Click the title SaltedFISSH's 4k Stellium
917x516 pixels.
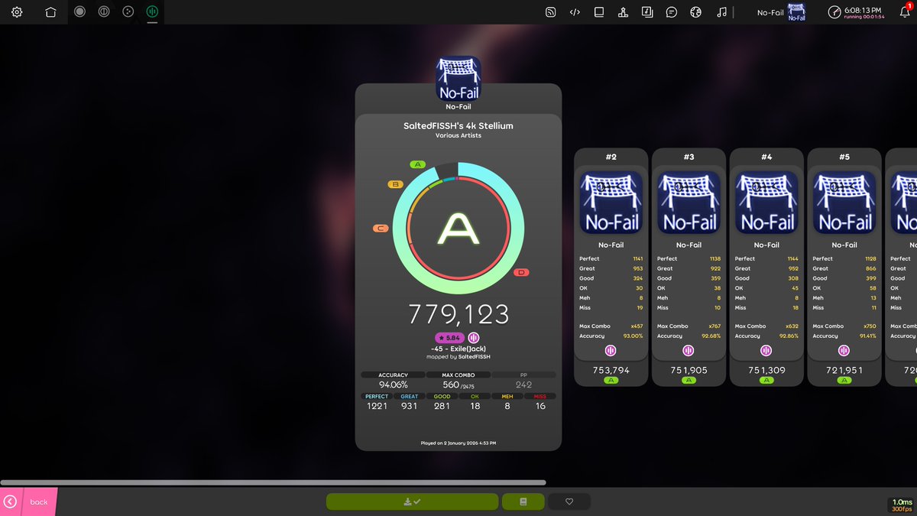pyautogui.click(x=458, y=126)
